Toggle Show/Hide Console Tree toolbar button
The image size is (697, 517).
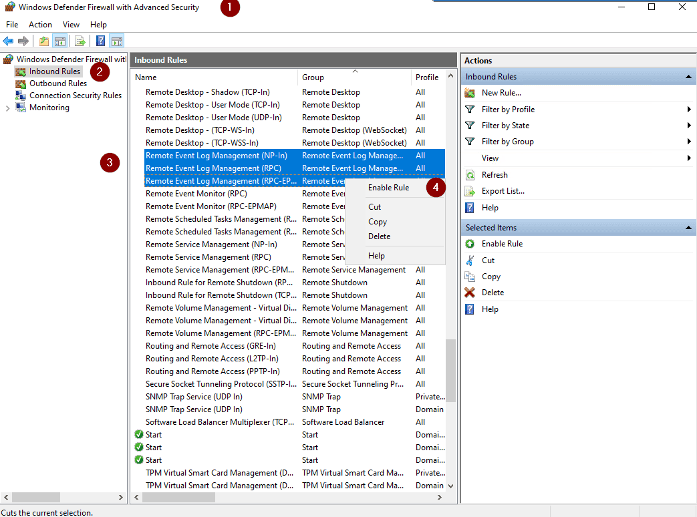point(60,41)
